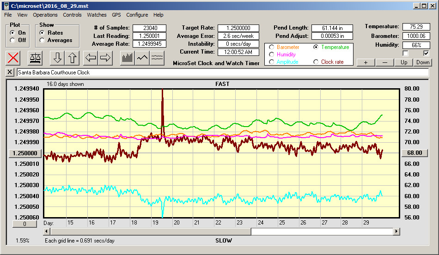Click the balance scale icon button
439x255 pixels.
35,58
